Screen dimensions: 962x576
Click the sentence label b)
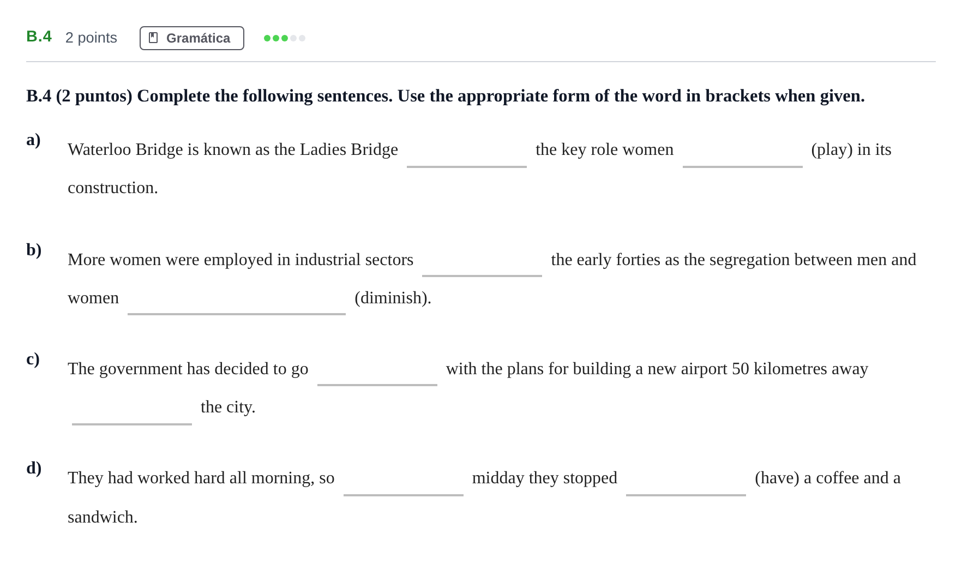(34, 250)
